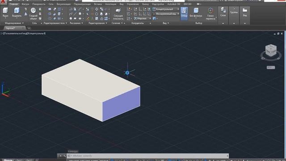
Task: Click the Presspull icon in Моделирование panel
Action: tap(26, 14)
